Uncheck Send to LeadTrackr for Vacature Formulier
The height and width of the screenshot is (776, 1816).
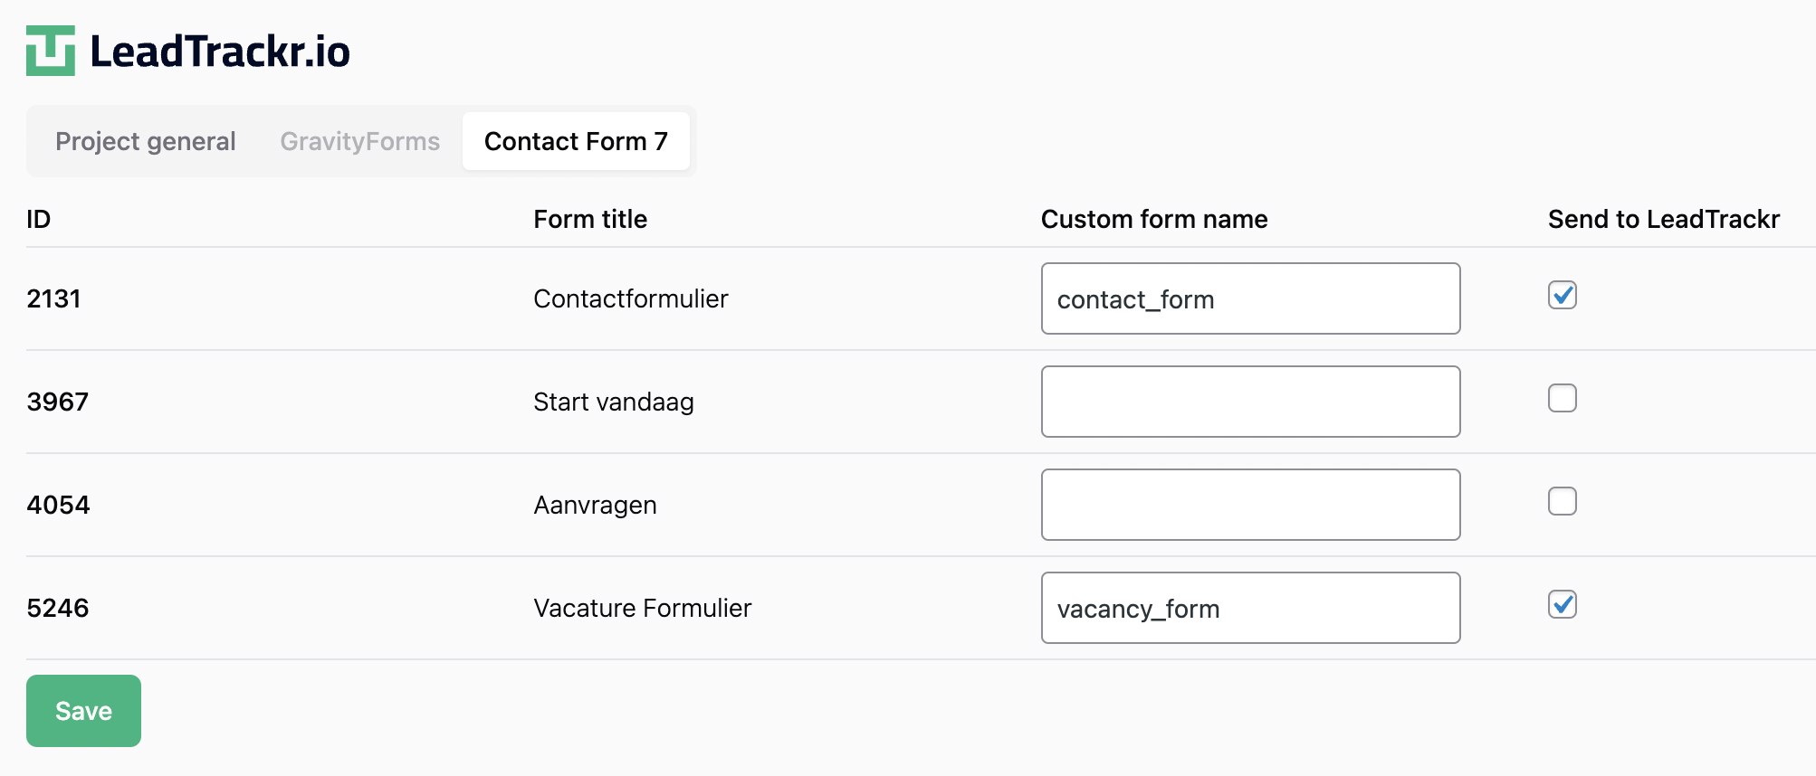click(x=1562, y=604)
